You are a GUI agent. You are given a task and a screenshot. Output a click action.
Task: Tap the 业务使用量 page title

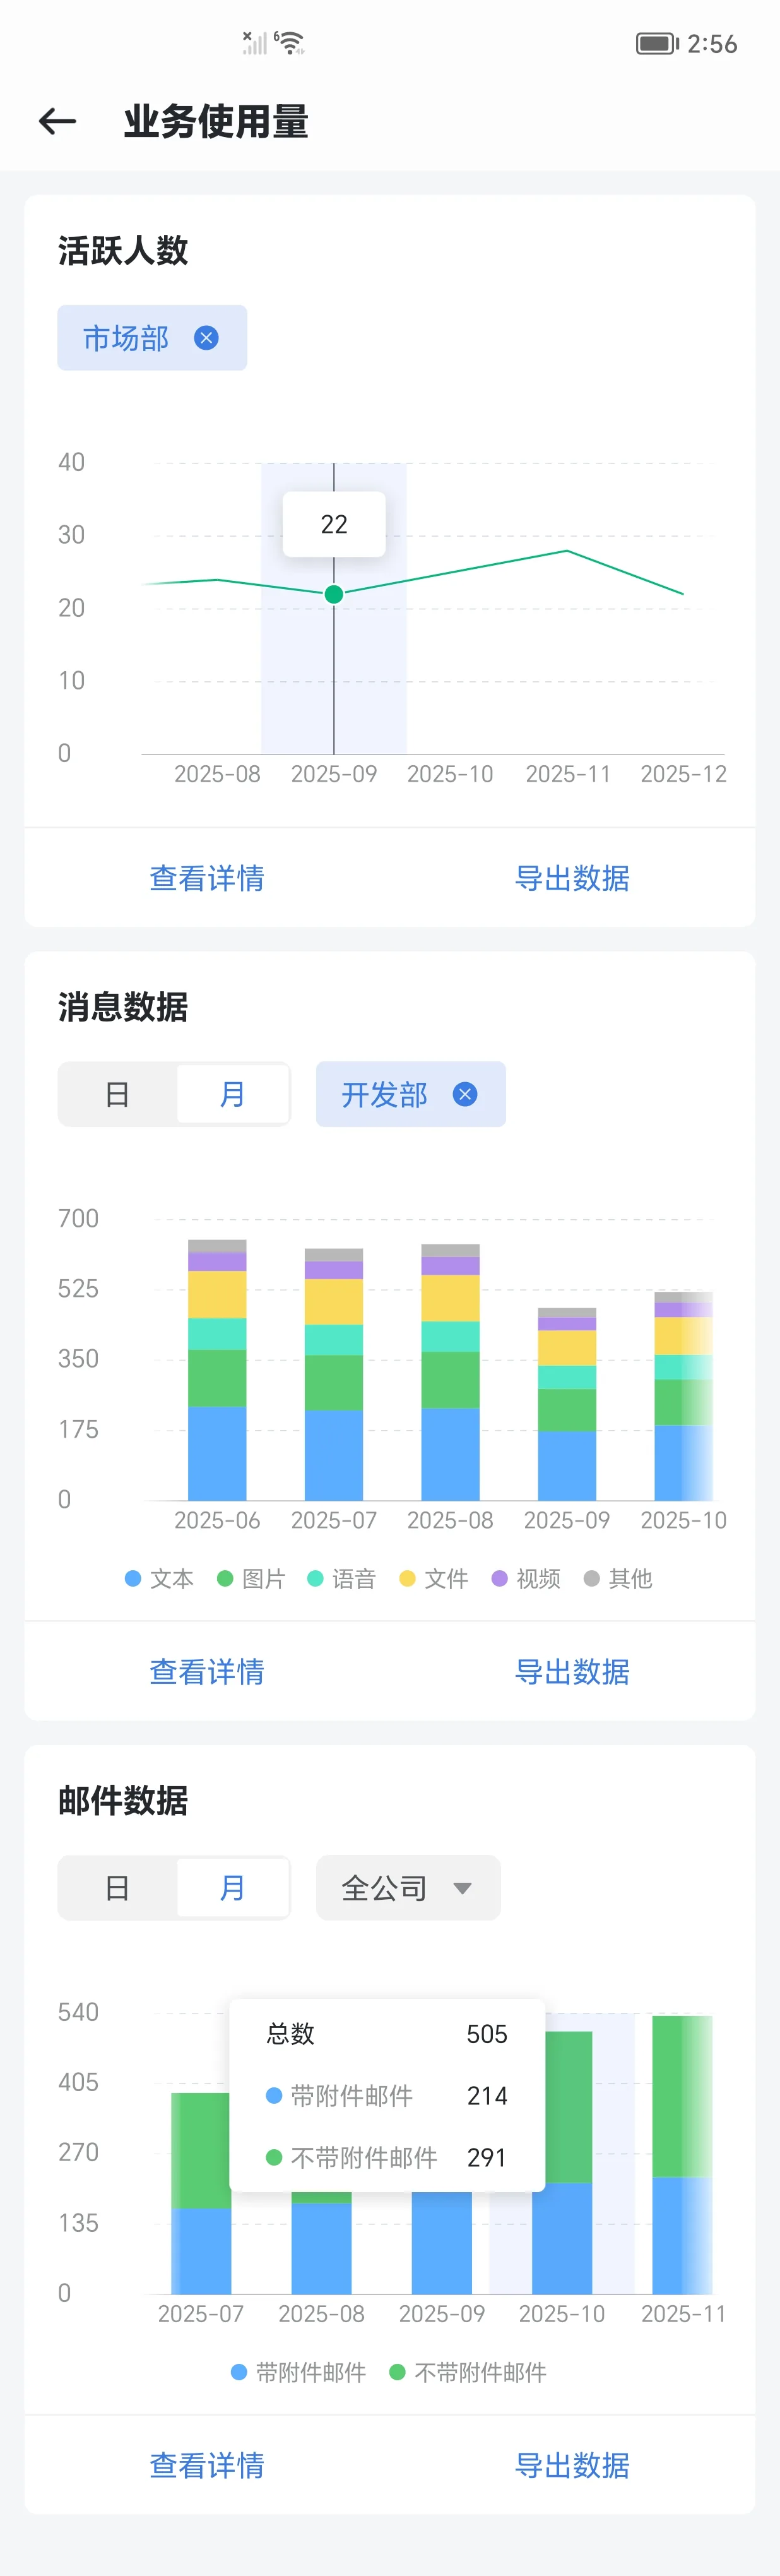(x=216, y=122)
